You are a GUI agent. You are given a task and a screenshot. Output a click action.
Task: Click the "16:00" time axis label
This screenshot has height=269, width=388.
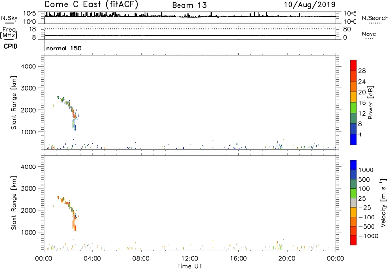click(238, 259)
